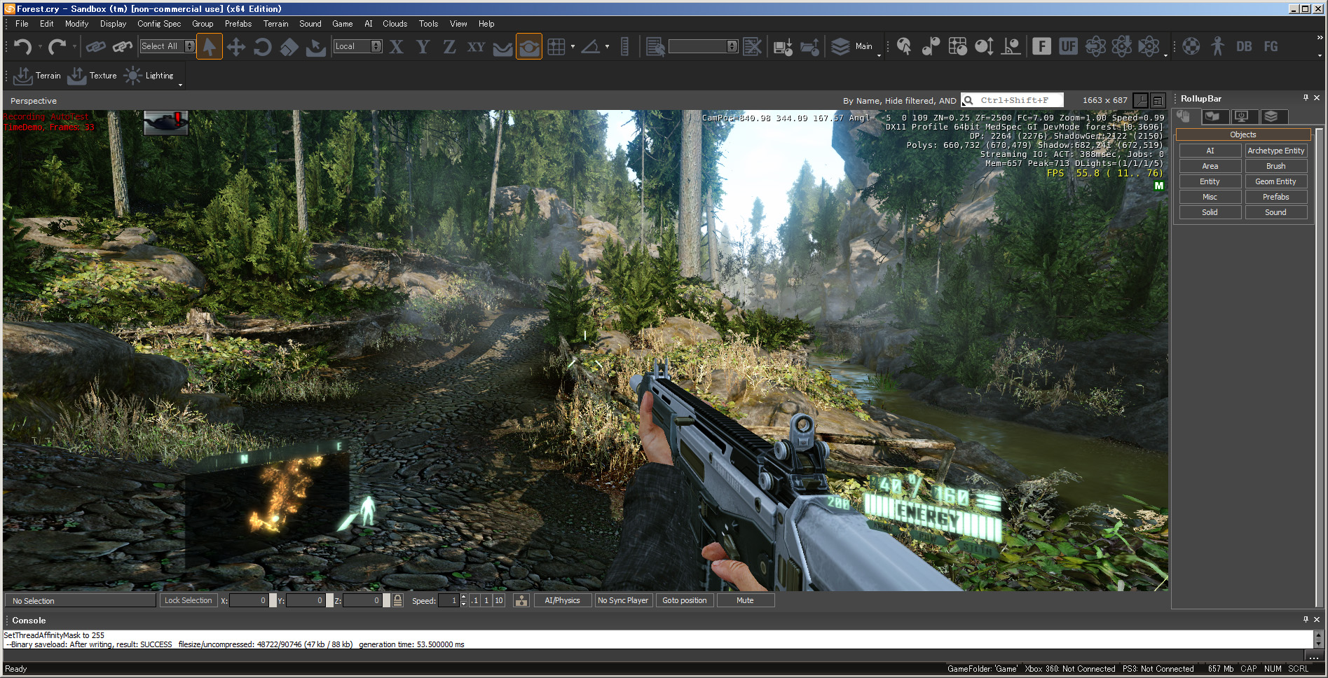This screenshot has width=1328, height=678.
Task: Open the redo history dropdown arrow
Action: click(x=74, y=47)
